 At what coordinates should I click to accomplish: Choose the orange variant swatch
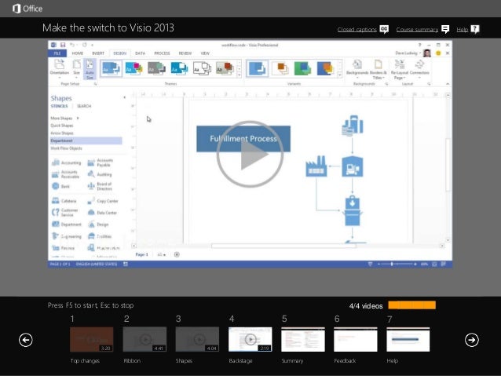[x=280, y=68]
